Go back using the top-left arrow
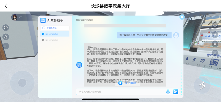This screenshot has width=221, height=102. [x=6, y=6]
